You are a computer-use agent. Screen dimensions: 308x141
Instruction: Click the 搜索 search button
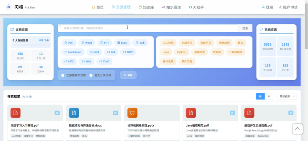pyautogui.click(x=245, y=28)
